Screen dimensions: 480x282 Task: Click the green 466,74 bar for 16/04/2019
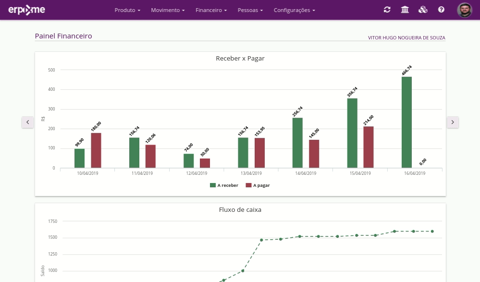tap(406, 123)
